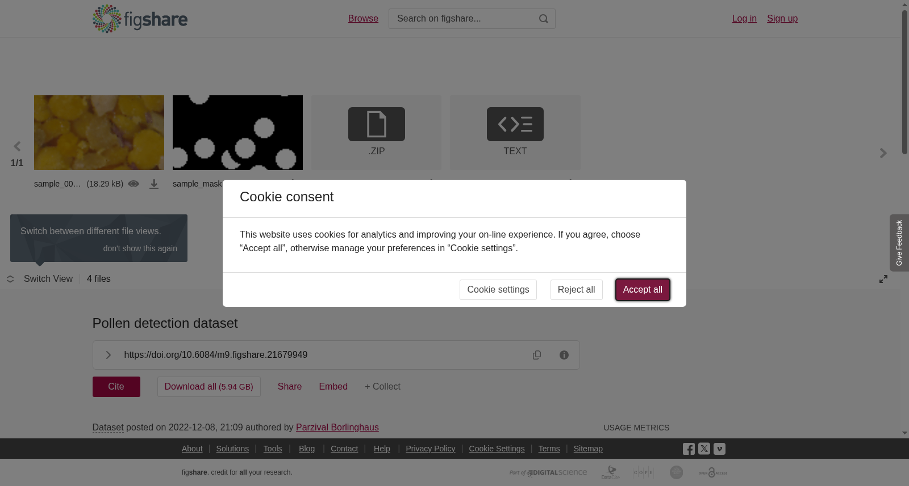Click the DOI URL text
This screenshot has width=909, height=486.
(x=216, y=355)
